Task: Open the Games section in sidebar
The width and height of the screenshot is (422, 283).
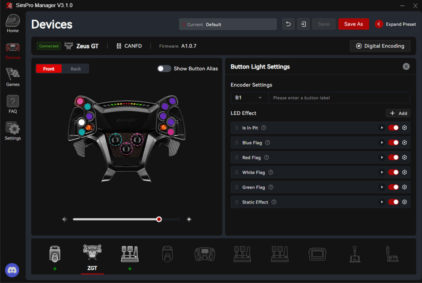Action: [x=13, y=77]
